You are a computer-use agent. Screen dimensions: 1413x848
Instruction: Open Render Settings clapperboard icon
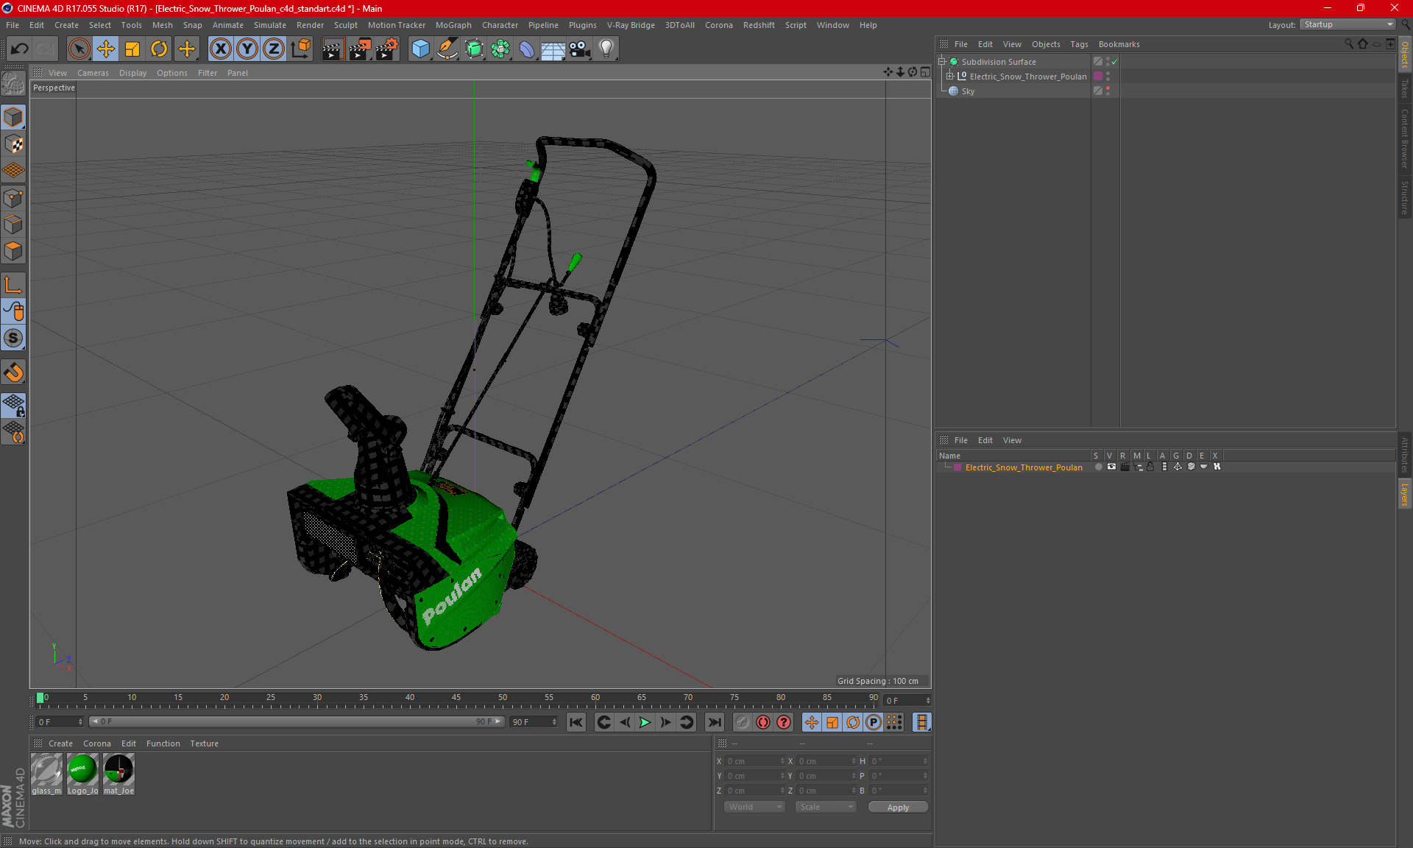point(386,49)
